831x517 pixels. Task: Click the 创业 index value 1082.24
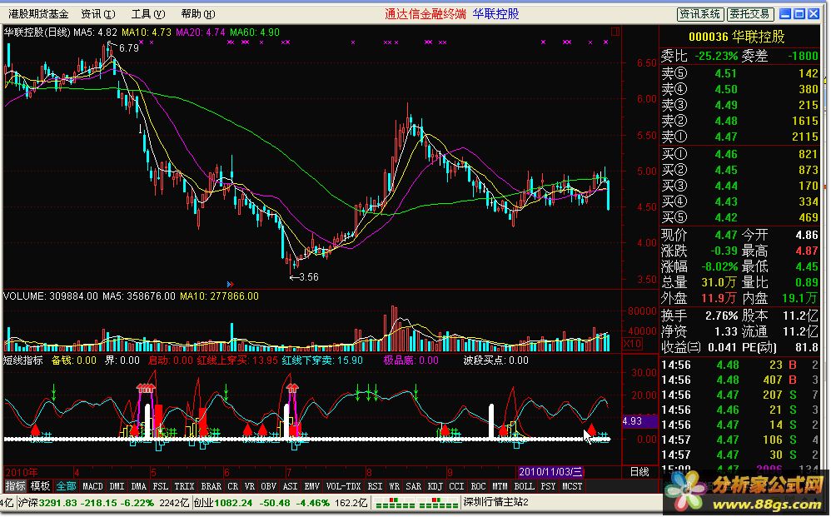pyautogui.click(x=232, y=503)
